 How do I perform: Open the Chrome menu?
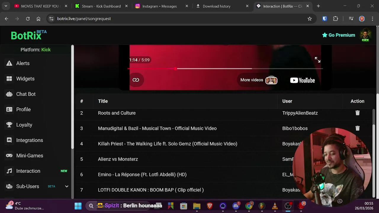372,19
